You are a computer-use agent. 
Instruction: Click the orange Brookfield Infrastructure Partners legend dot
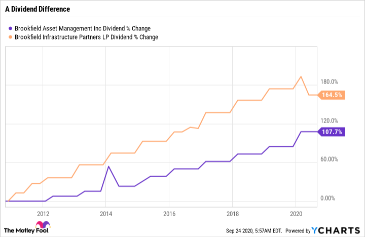[x=11, y=37]
